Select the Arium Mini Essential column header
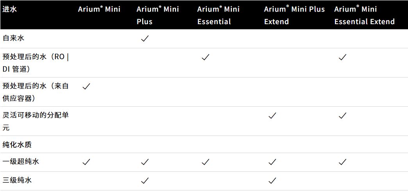Screen dimensions: 408x192 point(219,15)
